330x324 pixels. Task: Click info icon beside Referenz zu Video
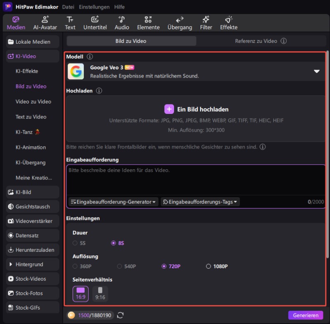284,41
